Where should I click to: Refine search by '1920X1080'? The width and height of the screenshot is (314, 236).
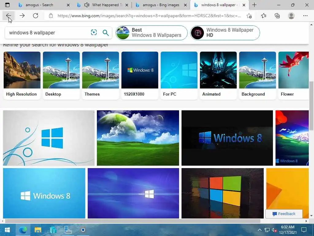[140, 76]
